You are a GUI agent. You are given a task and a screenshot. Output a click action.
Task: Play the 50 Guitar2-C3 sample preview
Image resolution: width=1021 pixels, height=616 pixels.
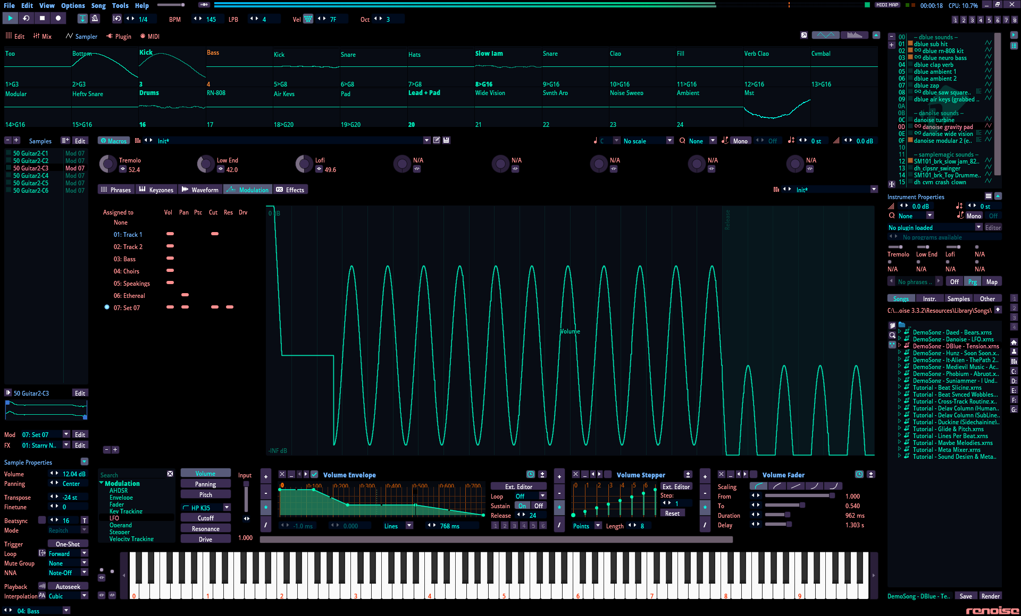8,393
